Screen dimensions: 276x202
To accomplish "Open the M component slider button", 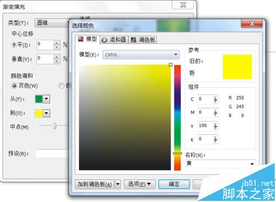I will pyautogui.click(x=215, y=113).
